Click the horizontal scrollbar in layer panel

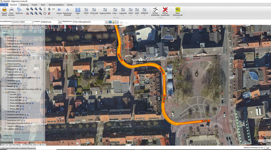point(22,132)
